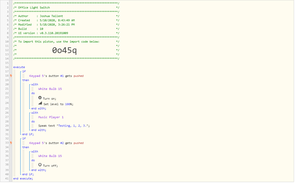The height and width of the screenshot is (183, 296).
Task: Click line number 33 in the gutter
Action: point(7,143)
